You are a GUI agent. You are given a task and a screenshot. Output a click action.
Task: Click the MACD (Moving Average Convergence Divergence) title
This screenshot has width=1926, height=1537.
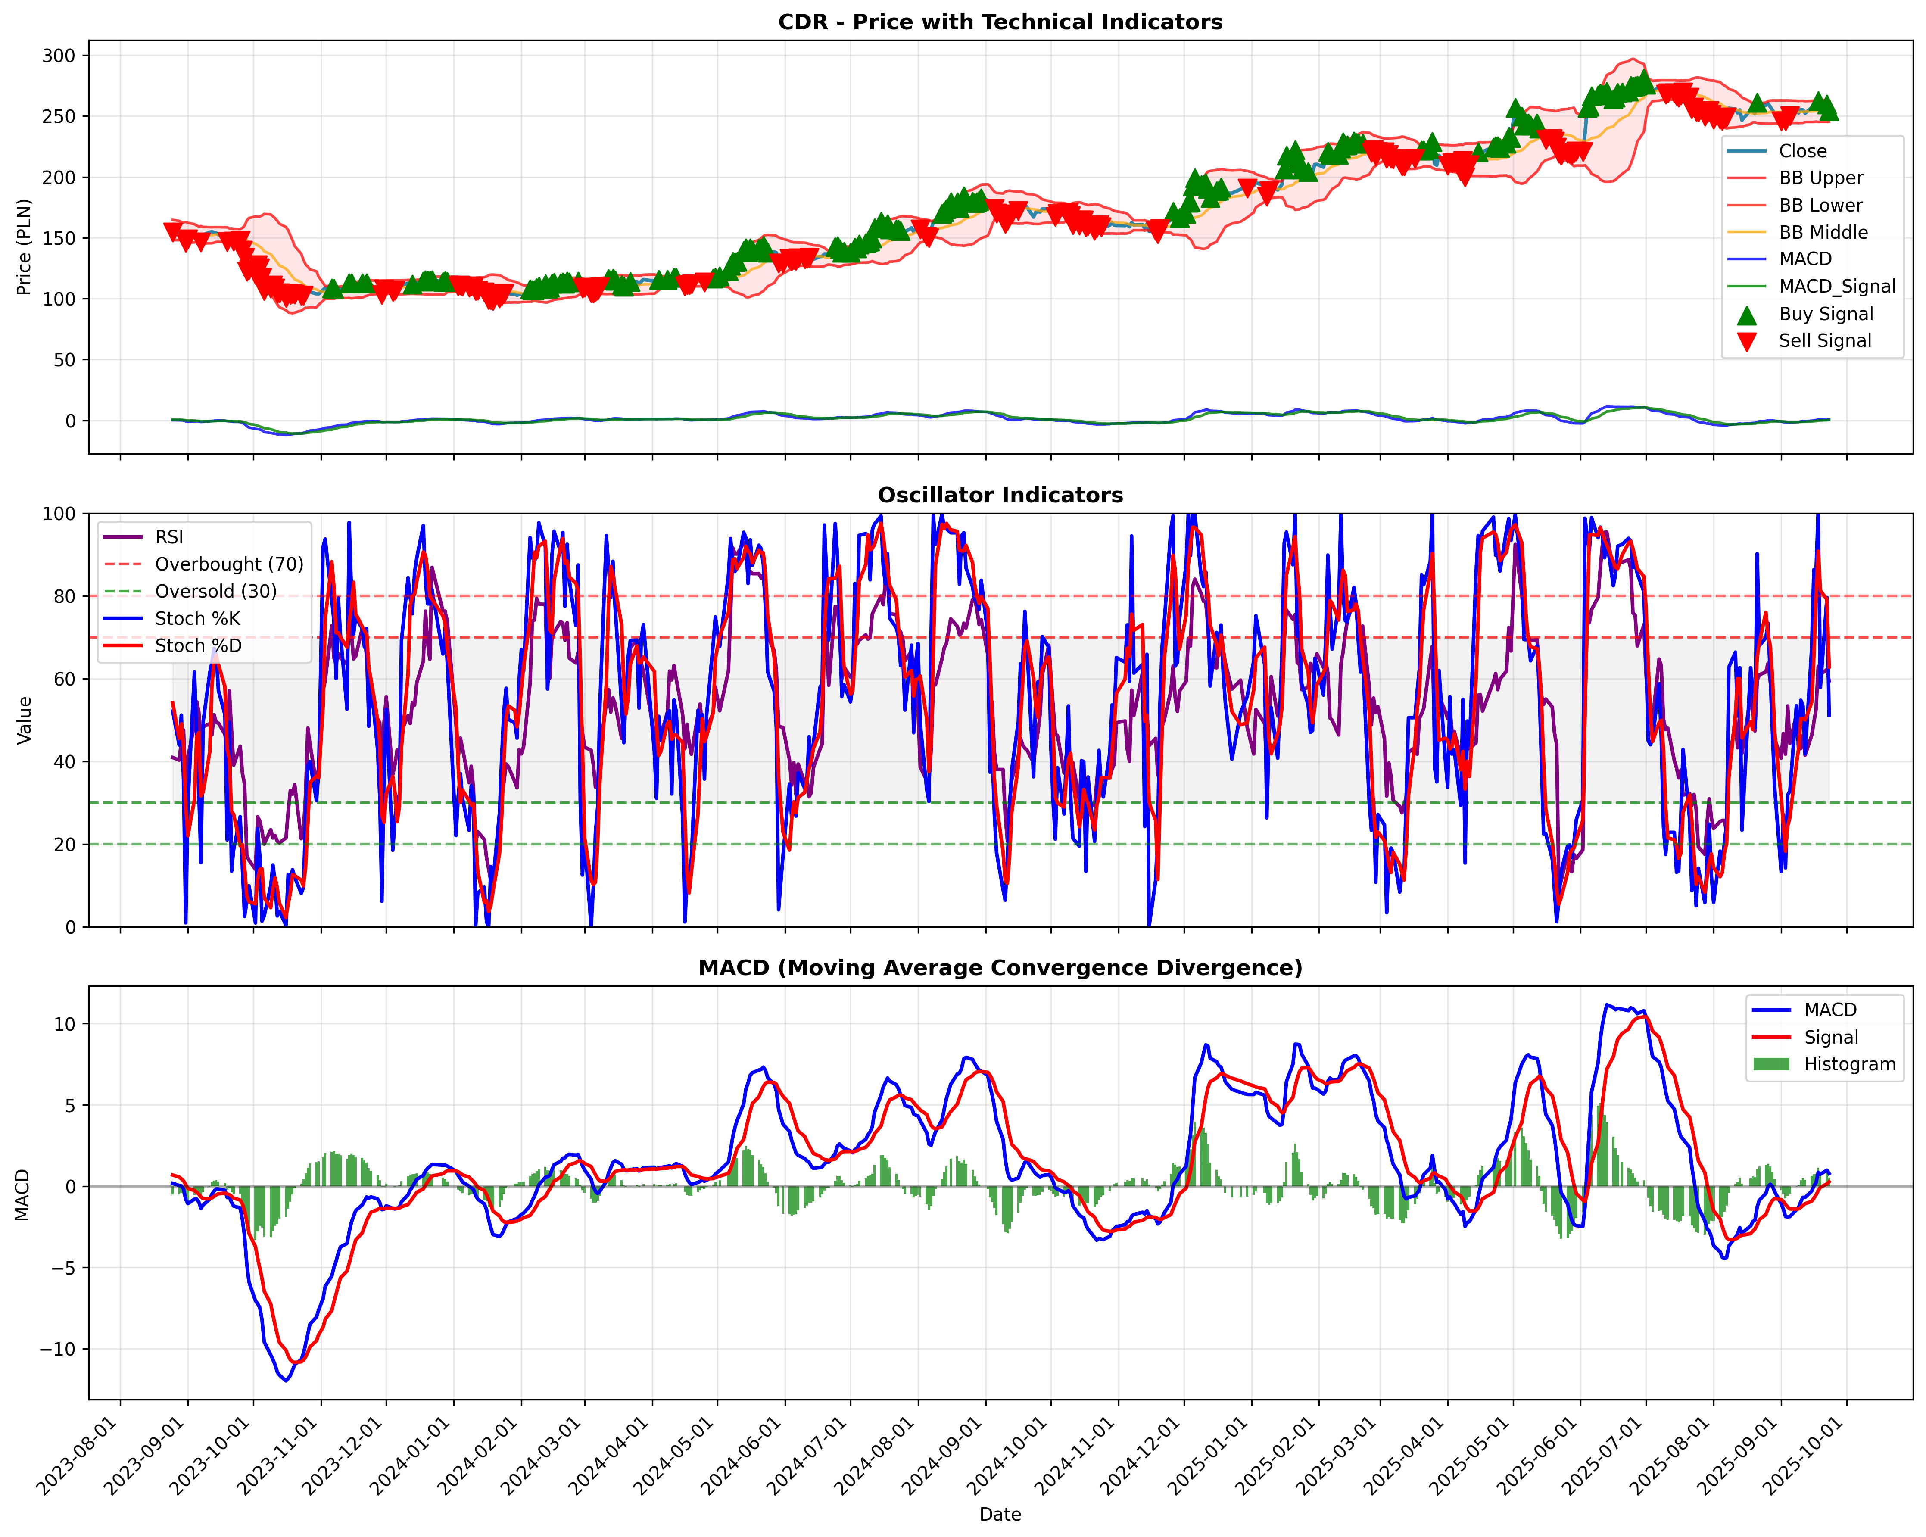pos(1000,968)
